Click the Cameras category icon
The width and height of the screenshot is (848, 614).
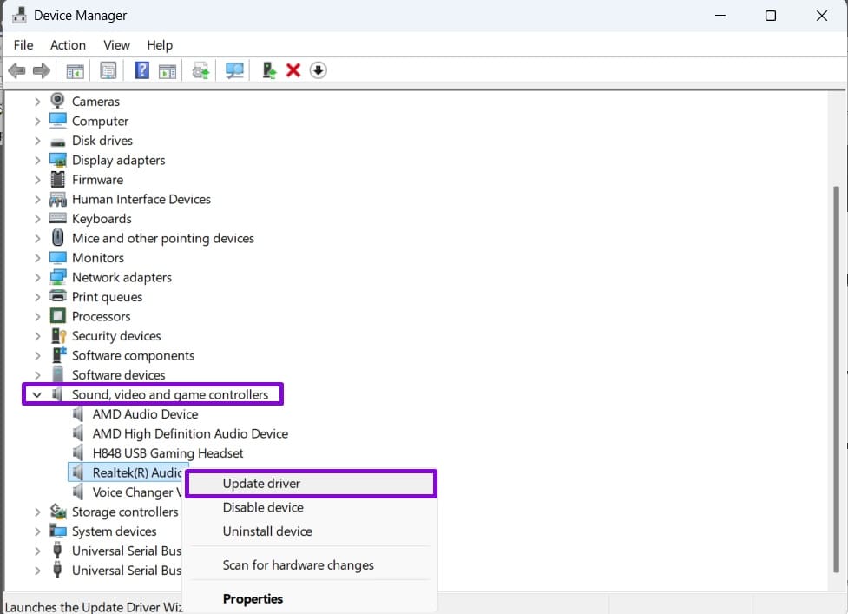click(57, 101)
